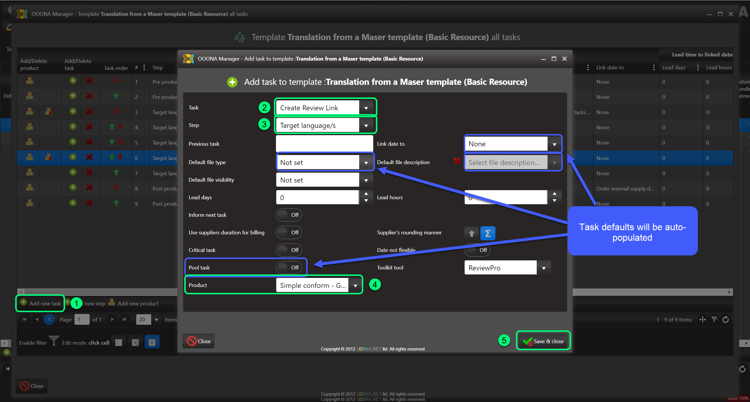Open the Task dropdown showing Create Review Link
Viewport: 750px width, 402px height.
366,108
